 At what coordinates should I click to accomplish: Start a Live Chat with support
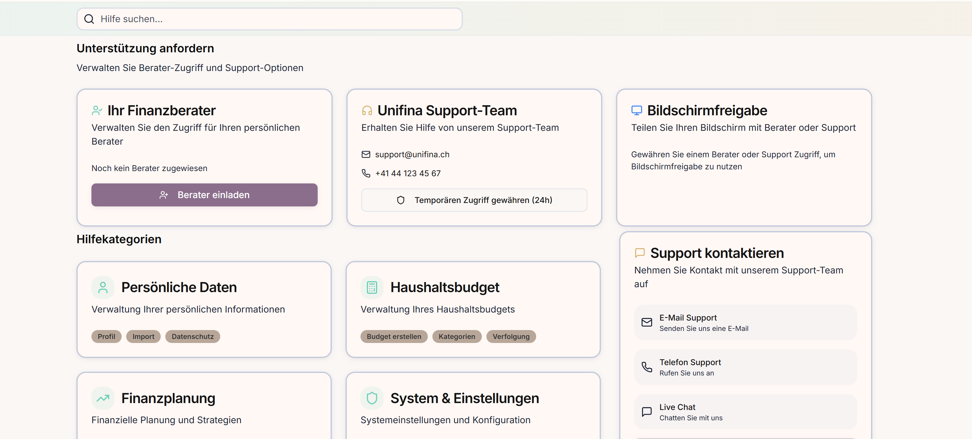tap(745, 412)
